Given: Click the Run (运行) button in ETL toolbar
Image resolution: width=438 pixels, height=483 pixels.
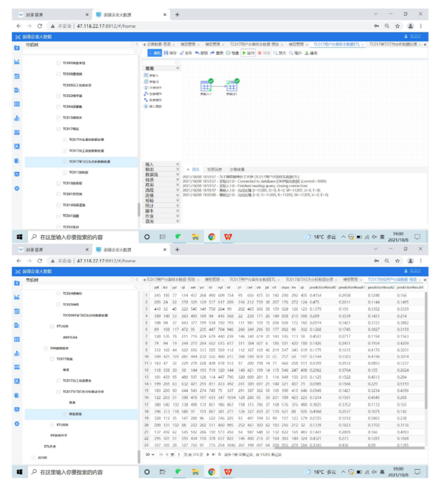Looking at the screenshot, I should click(x=248, y=53).
